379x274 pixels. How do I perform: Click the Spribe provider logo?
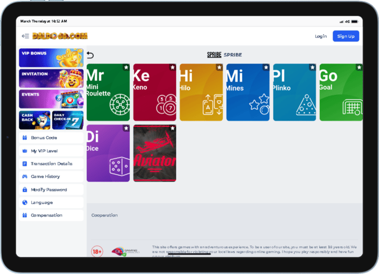pyautogui.click(x=214, y=55)
